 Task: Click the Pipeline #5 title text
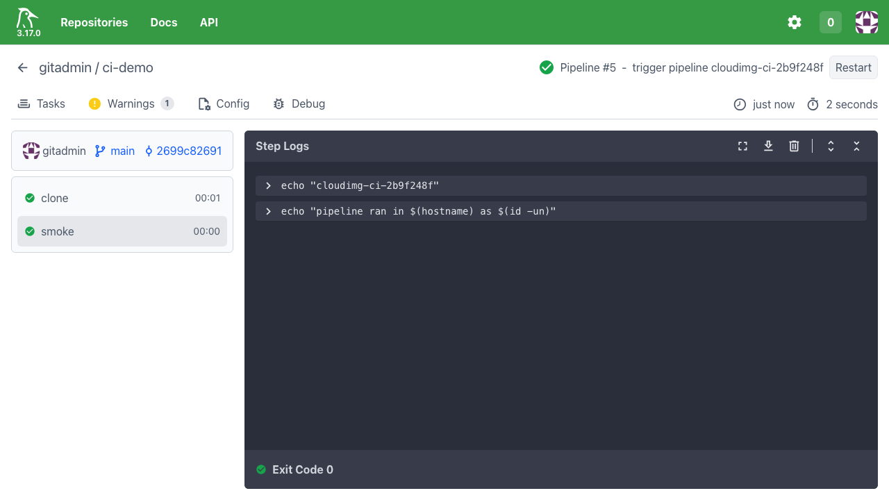coord(588,67)
